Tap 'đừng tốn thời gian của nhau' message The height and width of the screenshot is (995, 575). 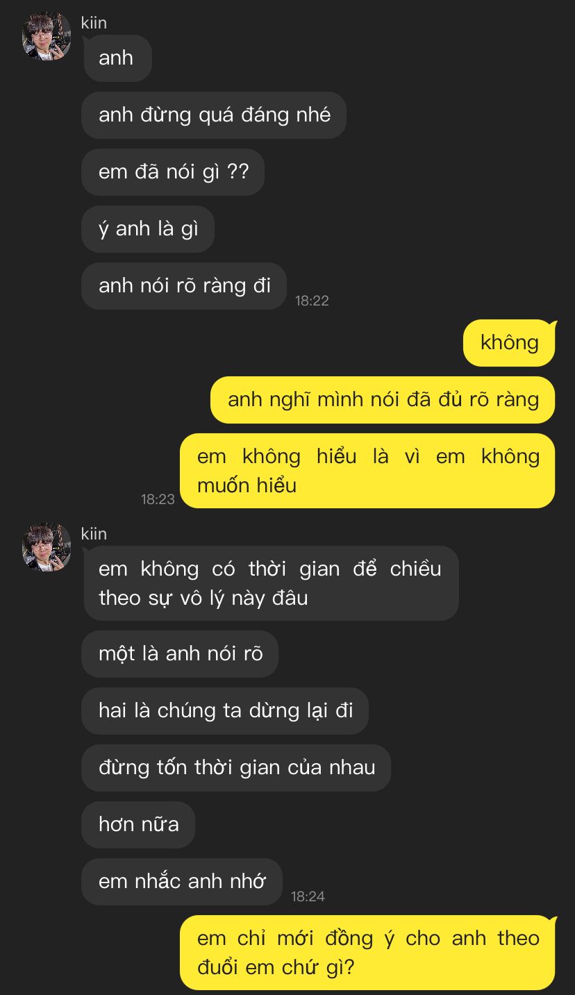pos(236,768)
